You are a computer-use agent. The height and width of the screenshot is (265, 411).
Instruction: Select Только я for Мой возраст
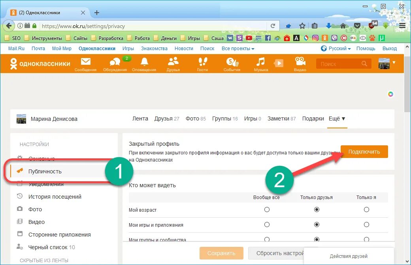(x=366, y=209)
